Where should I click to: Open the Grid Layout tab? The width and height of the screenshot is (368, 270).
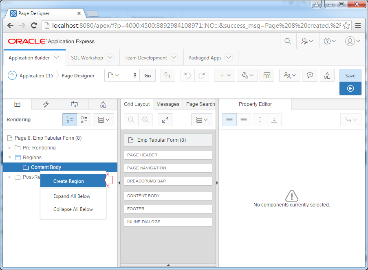tap(137, 104)
